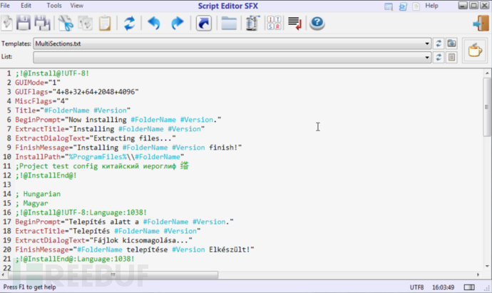Click the UTF8 status bar indicator
Viewport: 492px width, 293px height.
coord(416,287)
